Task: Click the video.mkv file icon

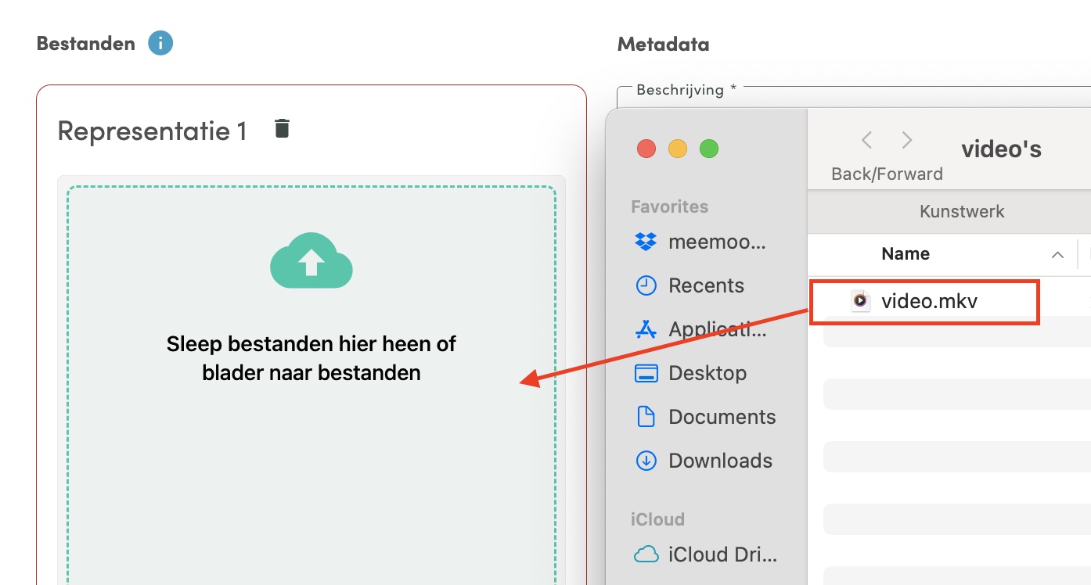Action: pos(861,301)
